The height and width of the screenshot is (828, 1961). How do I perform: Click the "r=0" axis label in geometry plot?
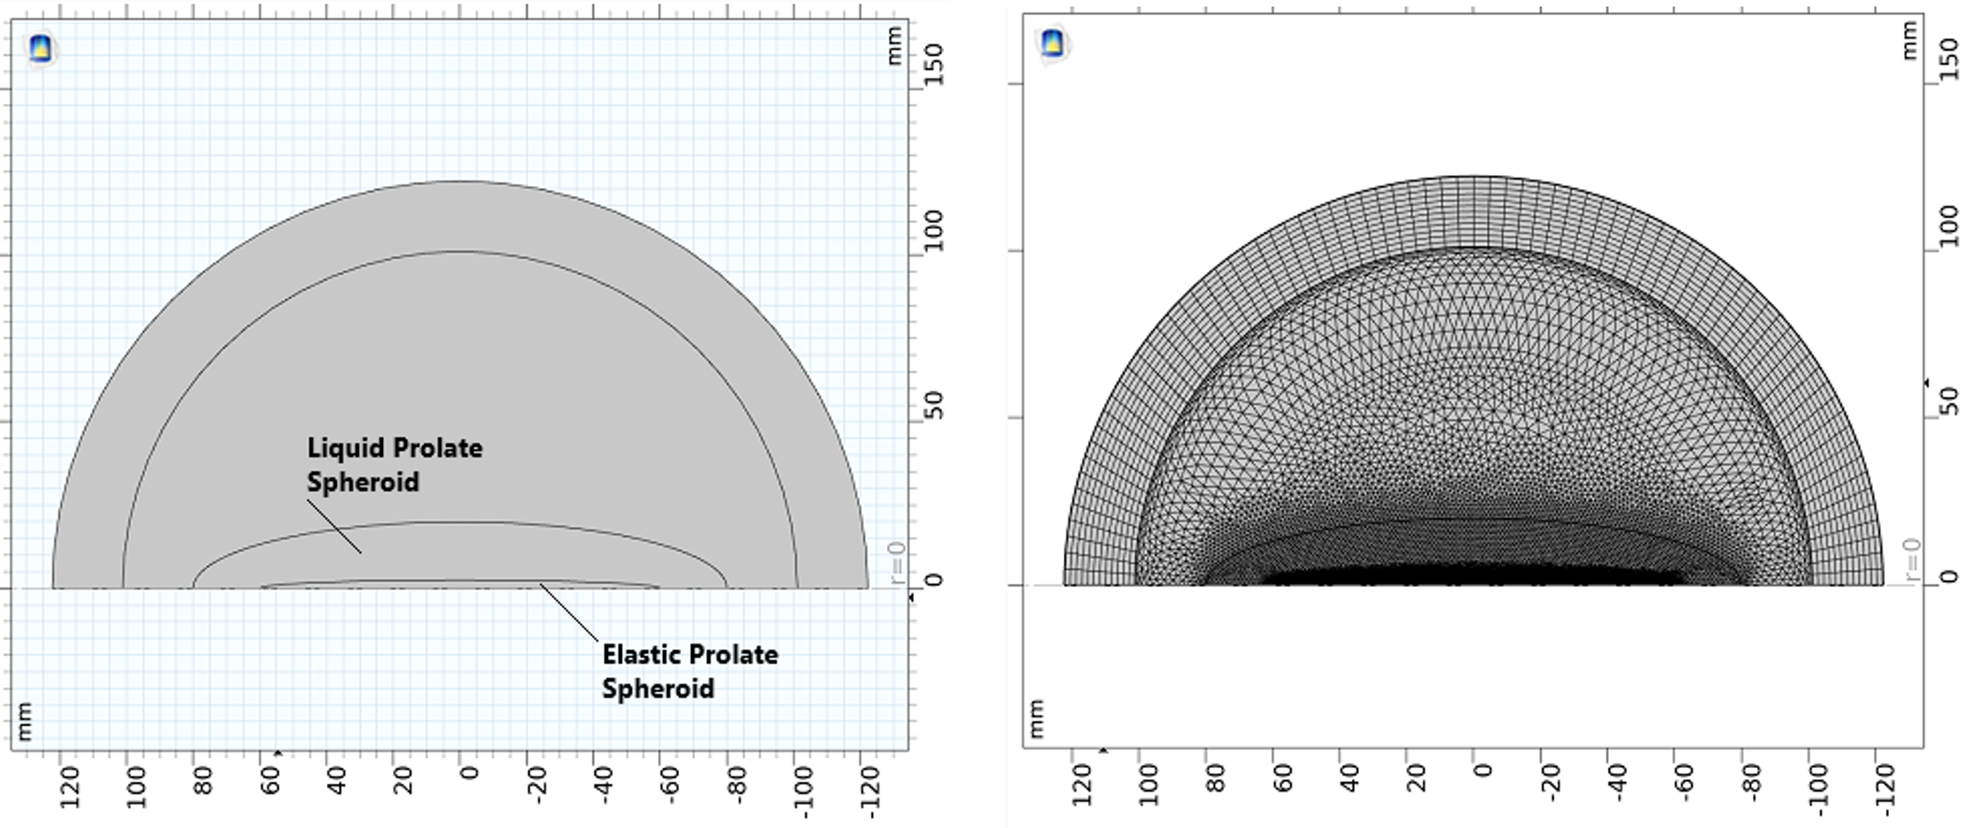(896, 562)
